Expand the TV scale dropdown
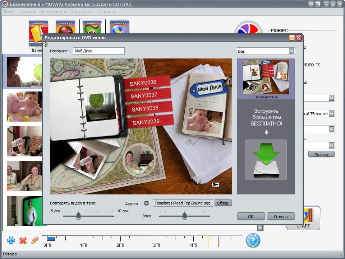The image size is (345, 259). [332, 114]
